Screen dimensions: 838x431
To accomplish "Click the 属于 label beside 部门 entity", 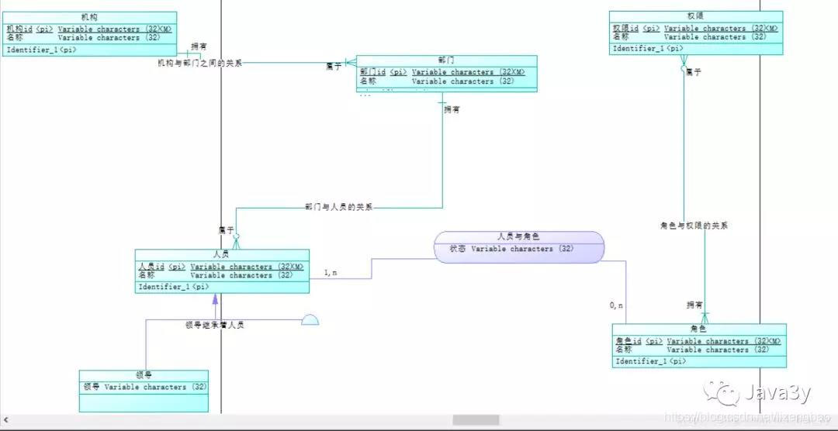I will click(x=334, y=67).
